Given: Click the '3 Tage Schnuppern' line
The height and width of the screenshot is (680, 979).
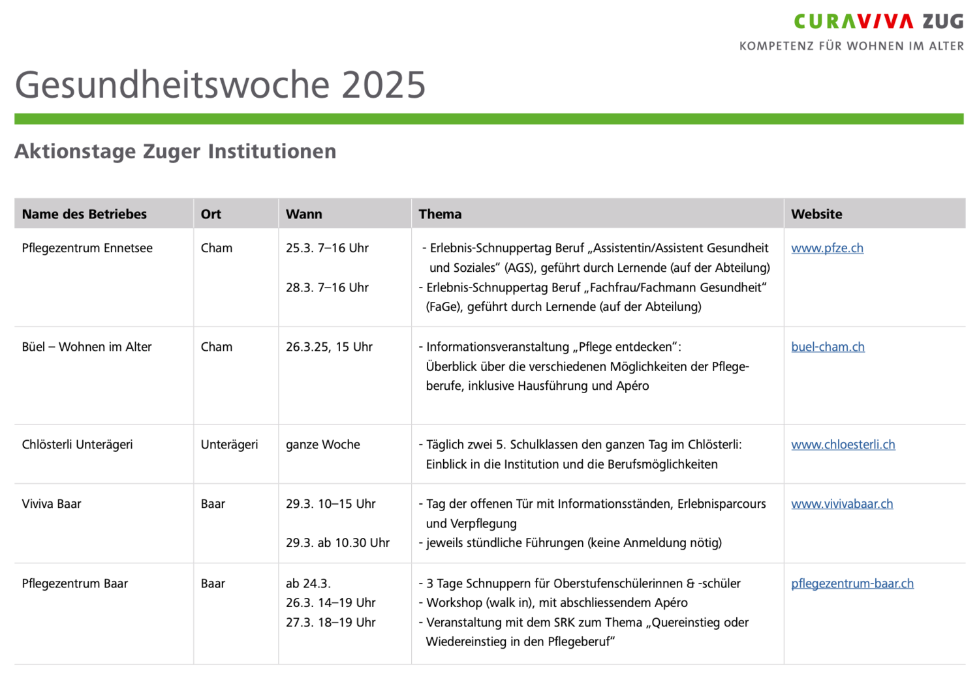Looking at the screenshot, I should point(580,584).
